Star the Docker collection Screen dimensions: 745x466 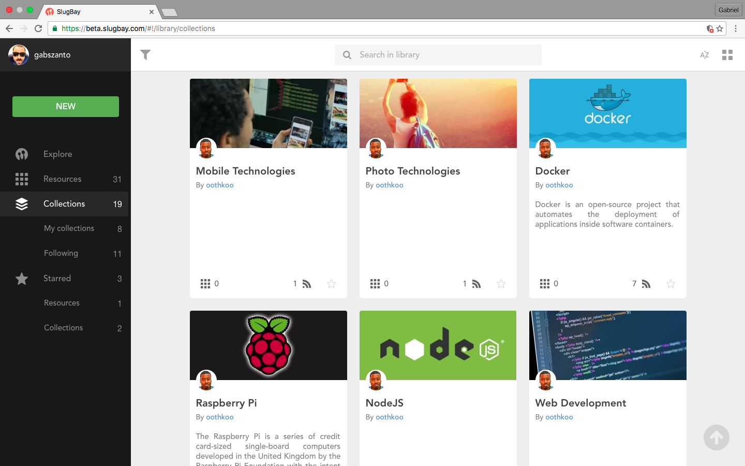(x=671, y=284)
